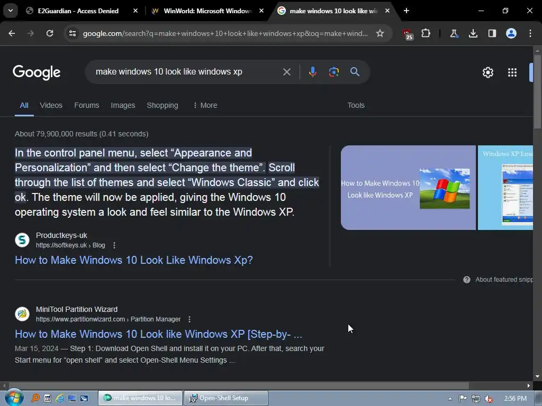Screen dimensions: 542x406
Task: Open the new tab plus button
Action: (406, 11)
